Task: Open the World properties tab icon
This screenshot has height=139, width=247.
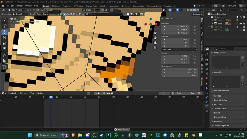Action: pyautogui.click(x=207, y=78)
